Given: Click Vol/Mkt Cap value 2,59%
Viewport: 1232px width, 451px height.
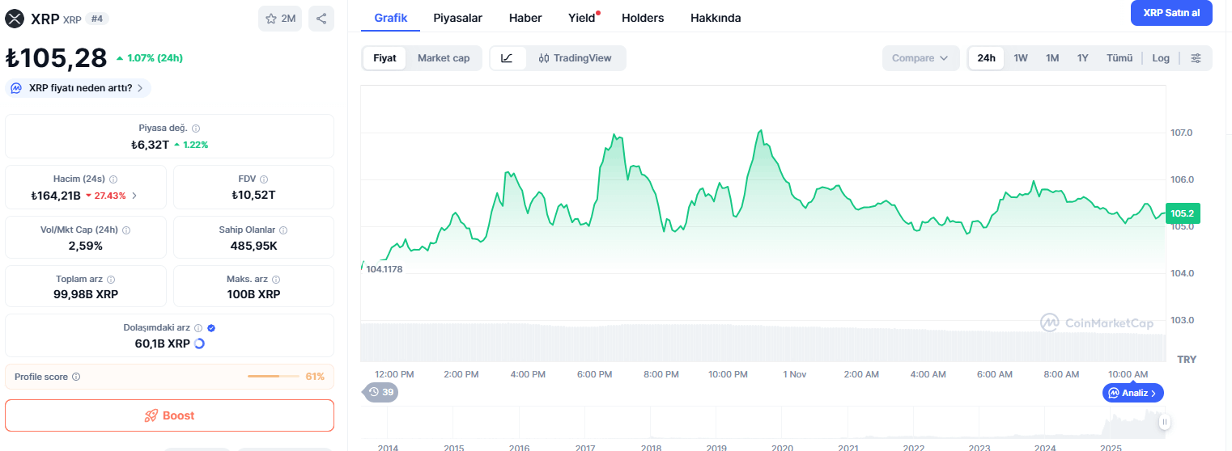Looking at the screenshot, I should coord(86,246).
